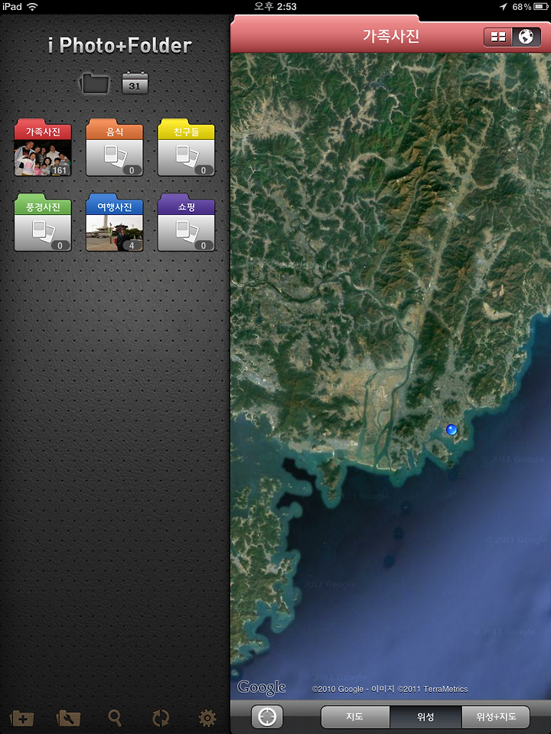Center map on current location
The height and width of the screenshot is (734, 551).
[267, 716]
